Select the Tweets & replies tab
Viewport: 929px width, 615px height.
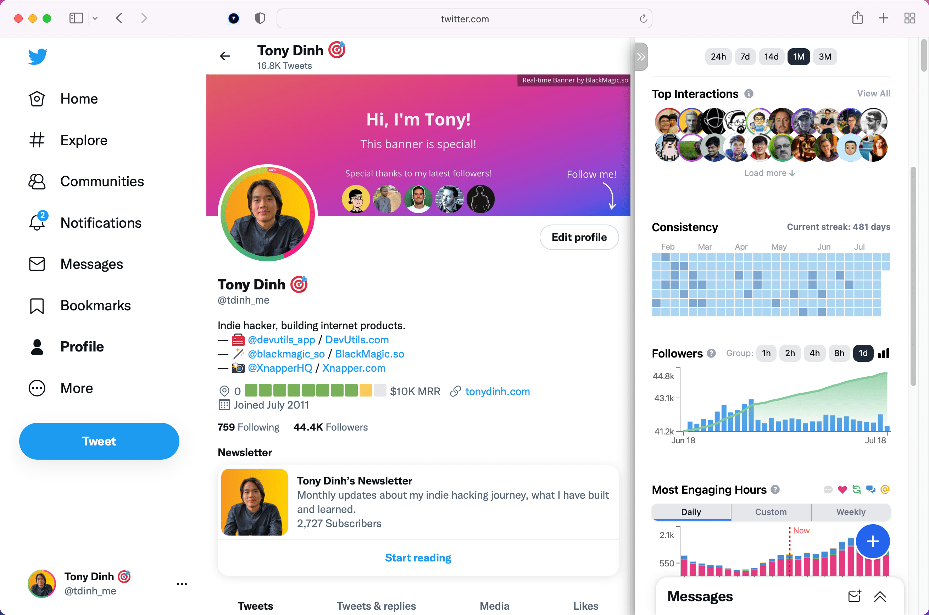pos(376,605)
